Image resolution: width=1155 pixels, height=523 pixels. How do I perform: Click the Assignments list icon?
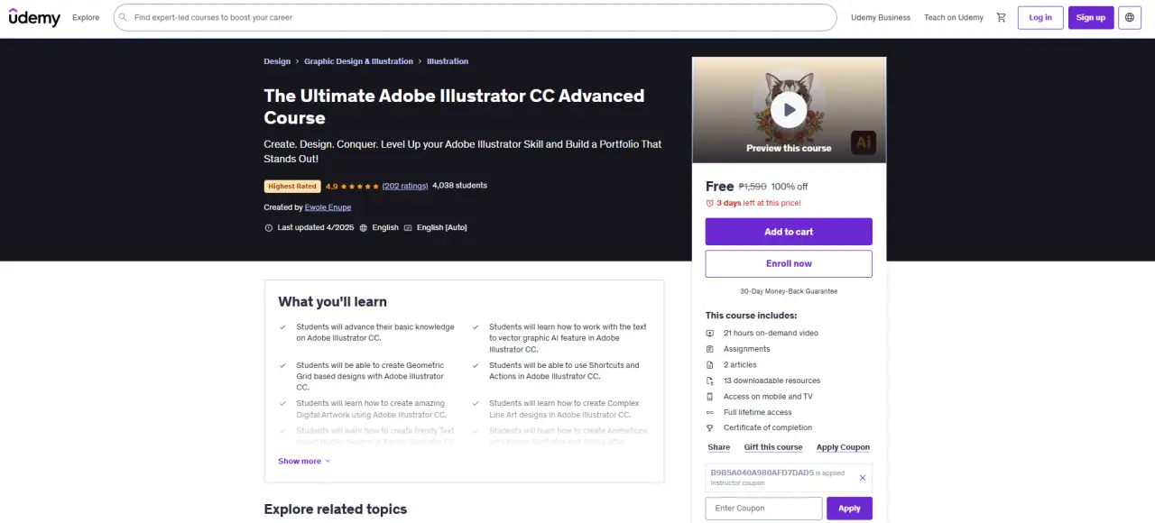coord(710,349)
